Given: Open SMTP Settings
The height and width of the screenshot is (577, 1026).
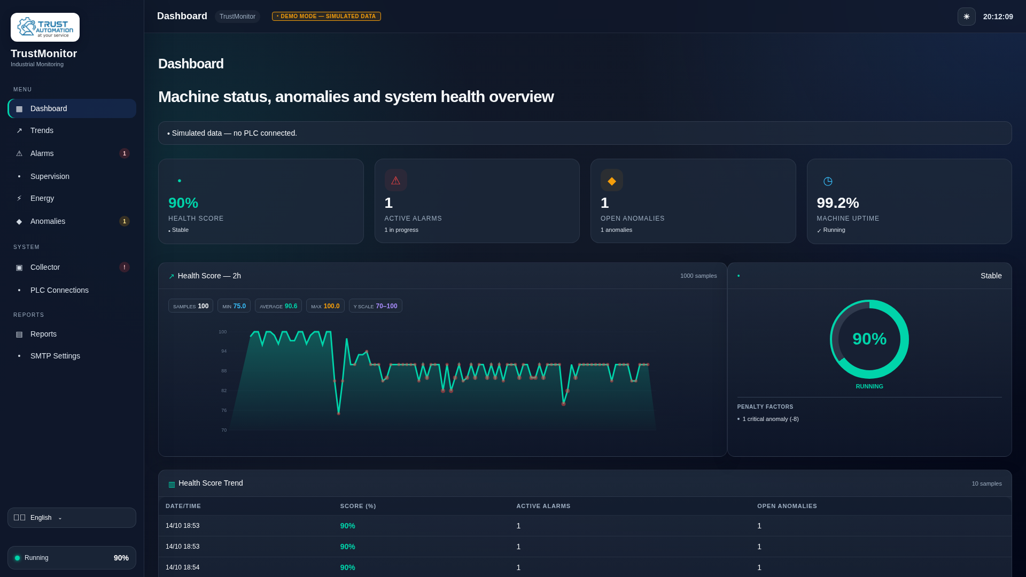Looking at the screenshot, I should pyautogui.click(x=72, y=356).
